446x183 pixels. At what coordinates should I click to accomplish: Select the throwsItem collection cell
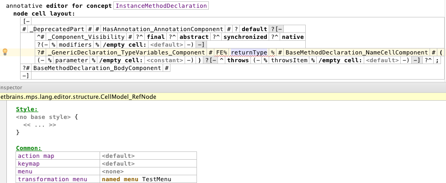click(x=290, y=60)
